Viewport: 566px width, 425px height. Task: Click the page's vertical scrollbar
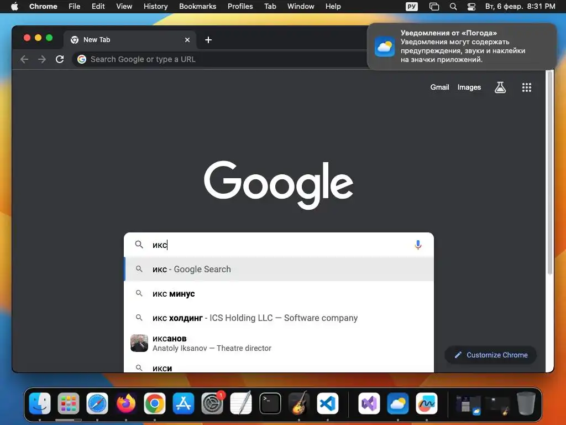pos(550,173)
